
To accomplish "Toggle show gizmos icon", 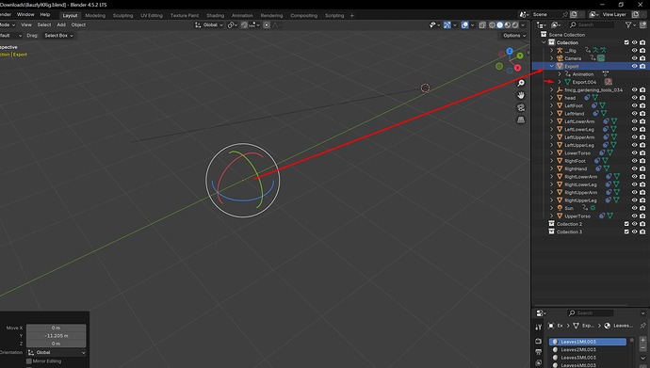I will coord(447,25).
